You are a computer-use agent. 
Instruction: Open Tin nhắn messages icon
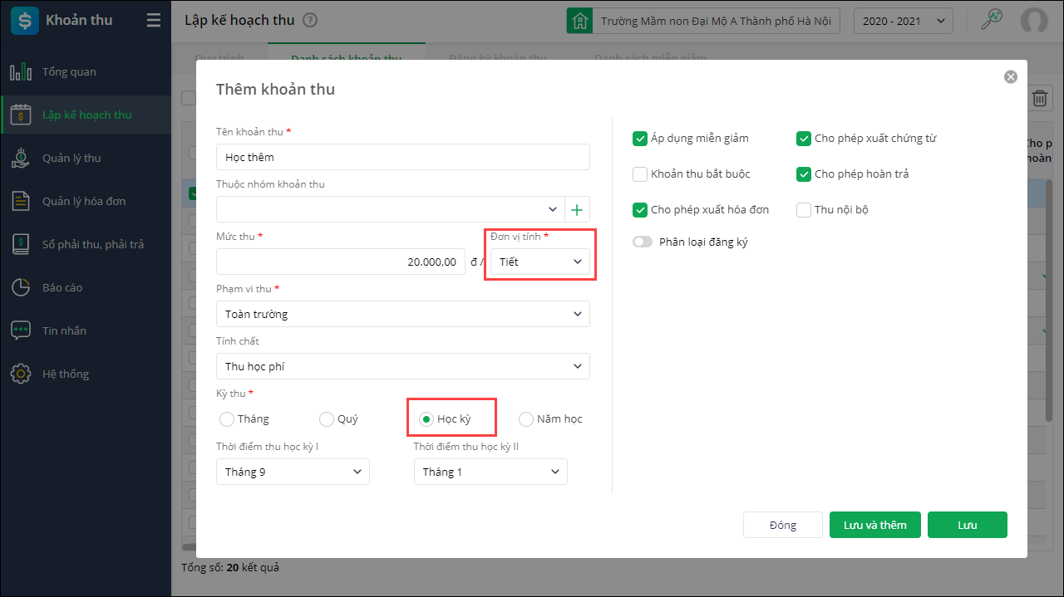pyautogui.click(x=21, y=331)
